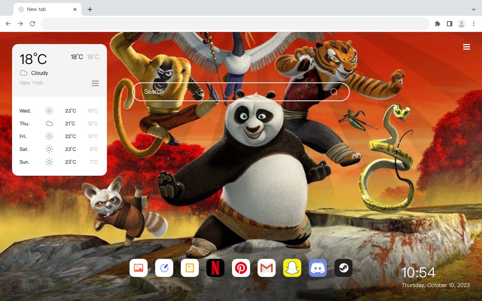Select the New tab tab
The image size is (482, 301).
pyautogui.click(x=47, y=9)
